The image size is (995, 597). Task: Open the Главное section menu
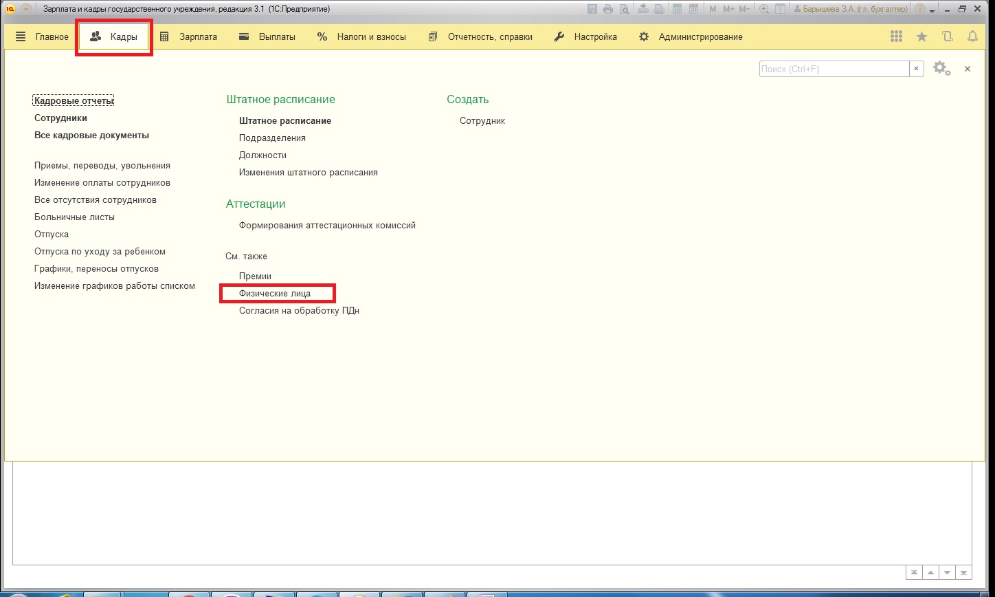(x=42, y=37)
